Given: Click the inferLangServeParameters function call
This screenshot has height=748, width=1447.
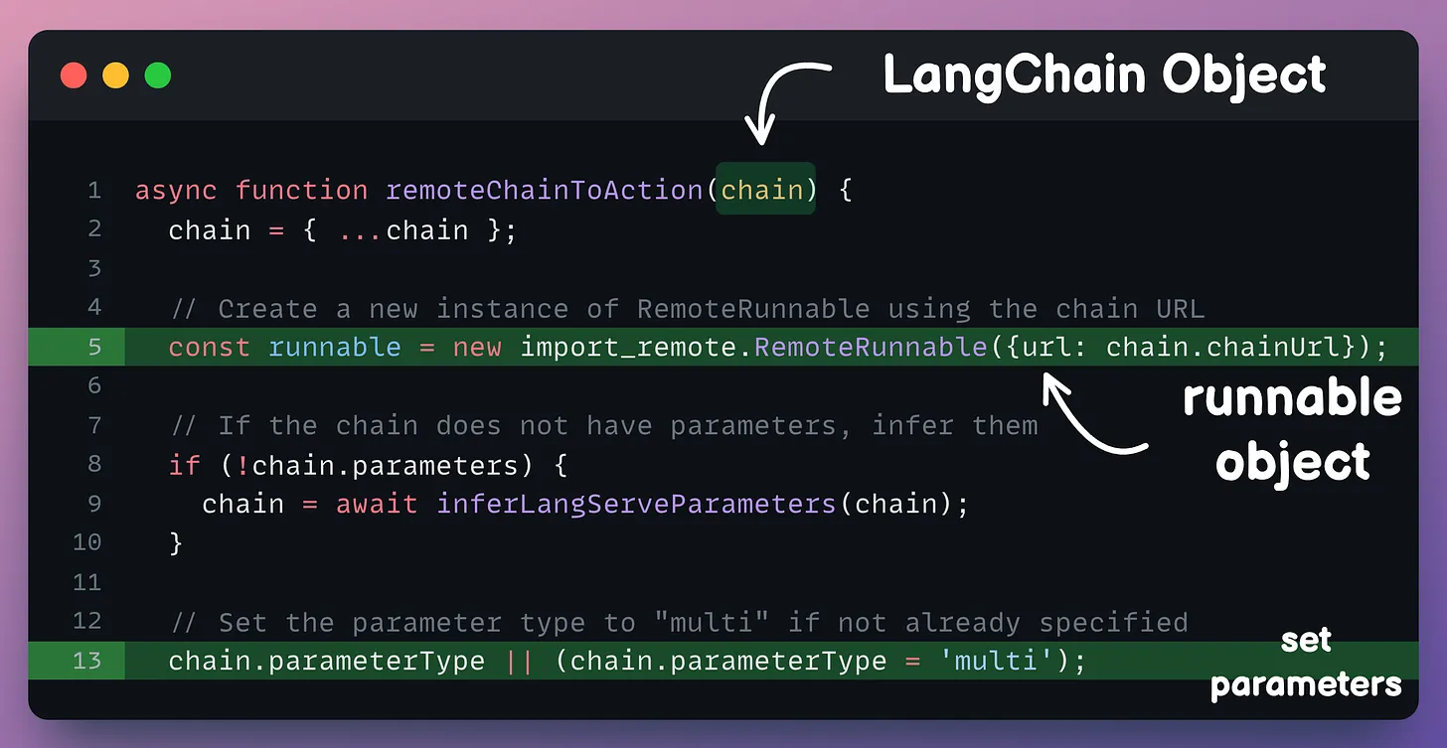Looking at the screenshot, I should pos(636,504).
